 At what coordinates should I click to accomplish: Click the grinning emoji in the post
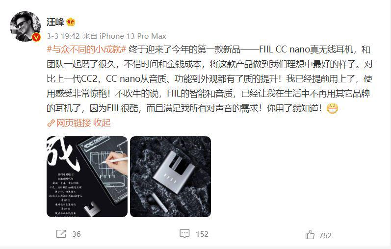[332, 108]
